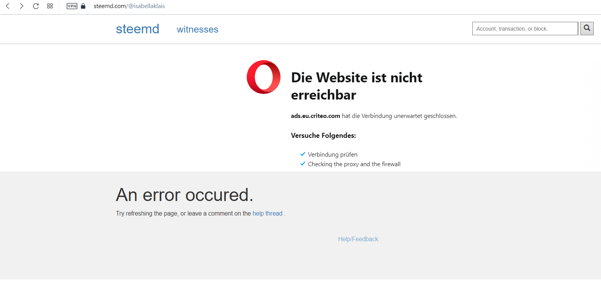Toggle the VPN badge in address bar
Screen dimensions: 601x286
(72, 6)
